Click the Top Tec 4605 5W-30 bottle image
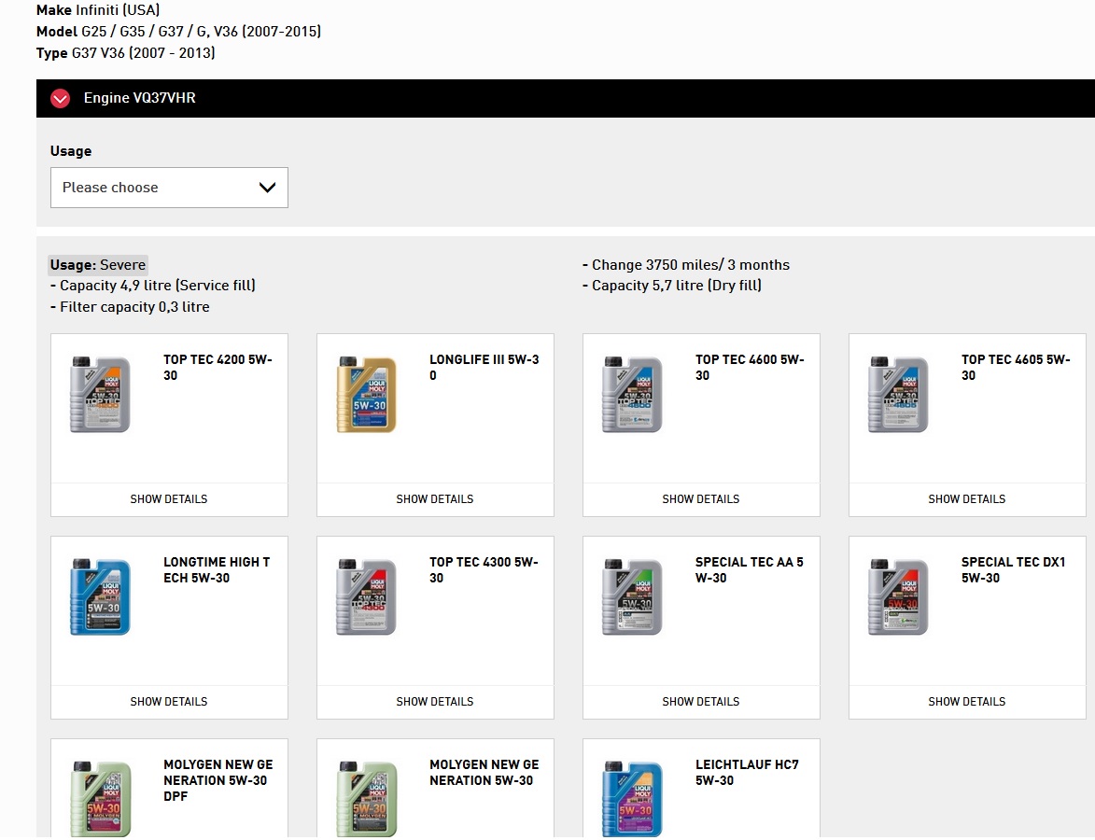Screen dimensions: 1095x840 [x=899, y=394]
